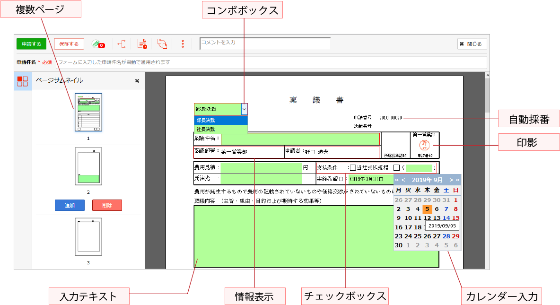This screenshot has height=305, width=560.
Task: Select page 3 thumbnail
Action: [88, 237]
